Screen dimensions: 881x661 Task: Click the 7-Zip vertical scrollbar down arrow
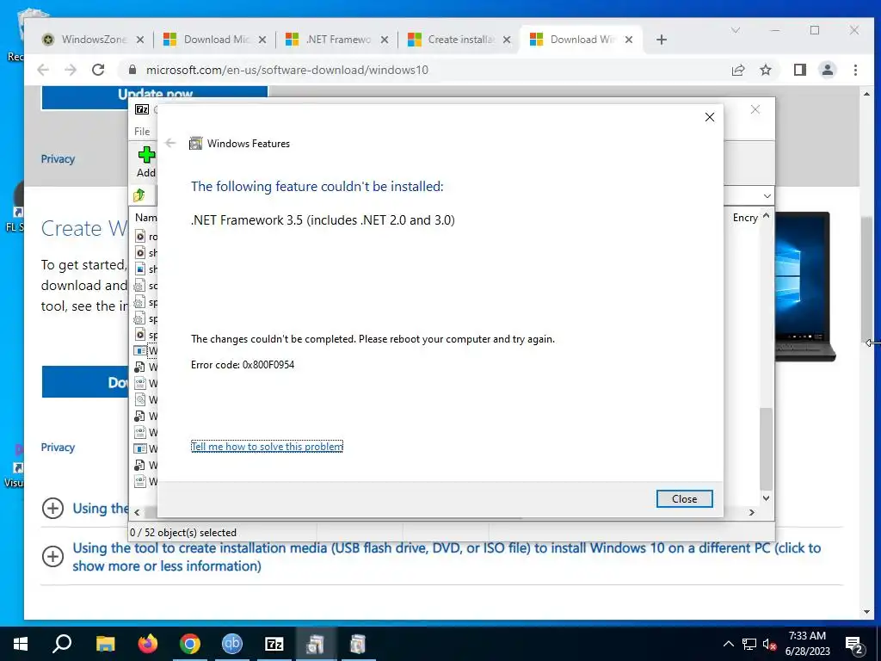coord(766,498)
